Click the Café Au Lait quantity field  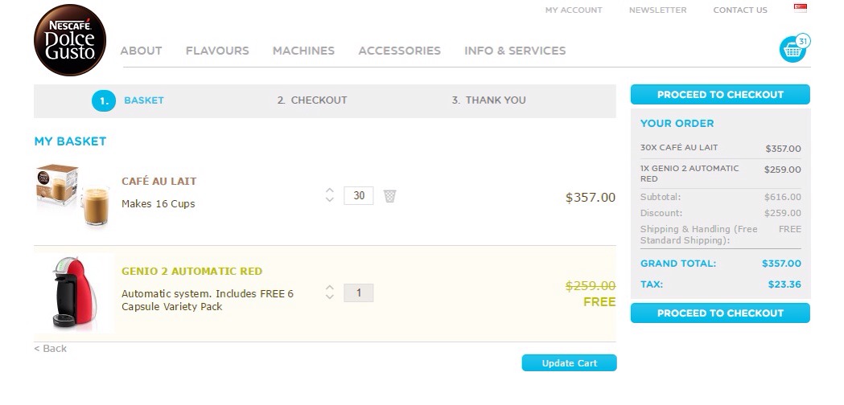(x=358, y=195)
